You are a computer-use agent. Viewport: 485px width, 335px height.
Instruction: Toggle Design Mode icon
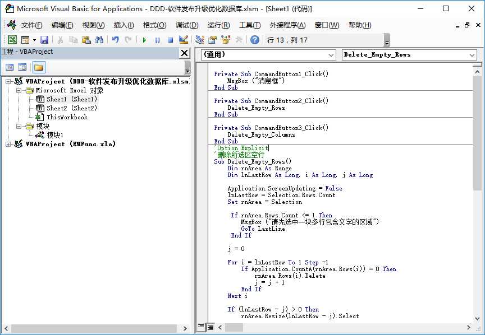coord(184,40)
